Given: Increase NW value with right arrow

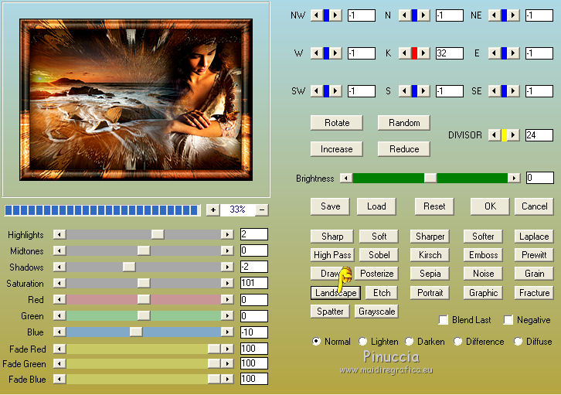Looking at the screenshot, I should [335, 15].
